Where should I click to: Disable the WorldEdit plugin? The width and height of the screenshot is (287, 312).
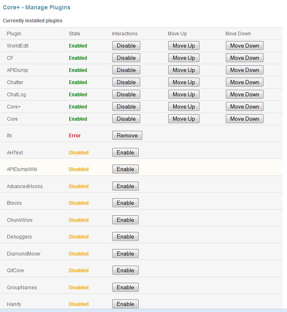pyautogui.click(x=126, y=46)
